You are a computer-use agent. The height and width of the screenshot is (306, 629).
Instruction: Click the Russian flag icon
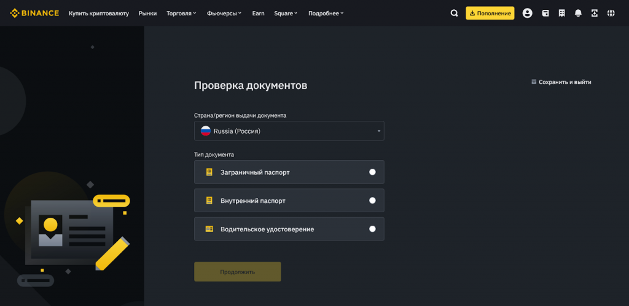206,131
